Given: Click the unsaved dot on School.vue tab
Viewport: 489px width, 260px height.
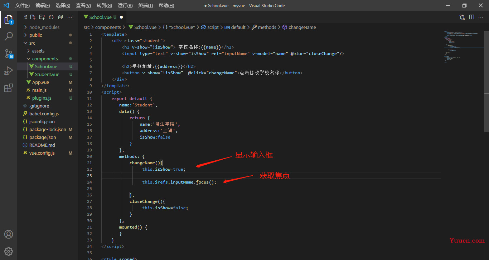Looking at the screenshot, I should (x=121, y=17).
